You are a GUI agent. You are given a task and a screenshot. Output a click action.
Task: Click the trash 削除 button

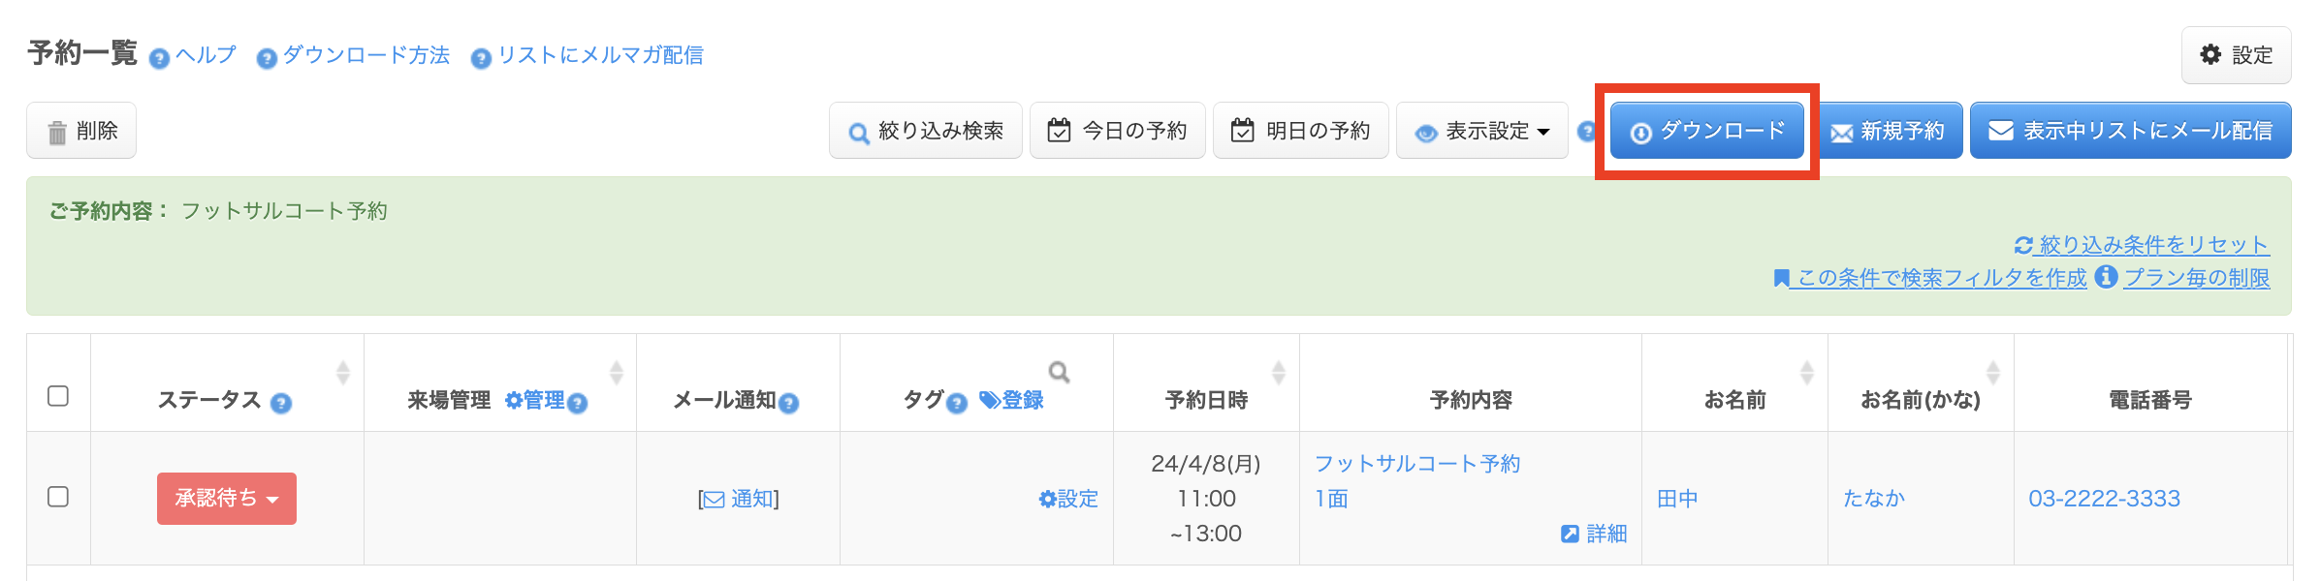(81, 131)
